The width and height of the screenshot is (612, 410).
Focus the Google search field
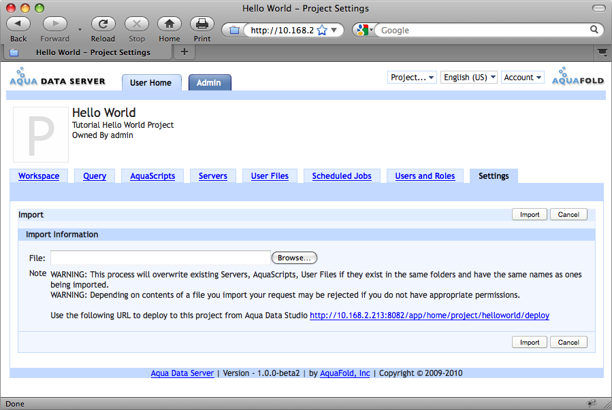click(483, 30)
